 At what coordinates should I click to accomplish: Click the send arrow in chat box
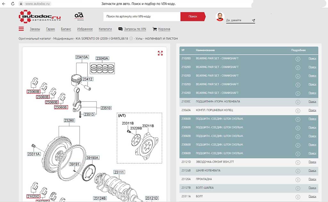253,20
